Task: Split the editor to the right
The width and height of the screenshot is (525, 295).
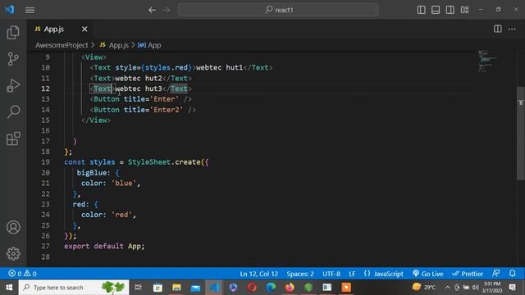Action: tap(498, 29)
